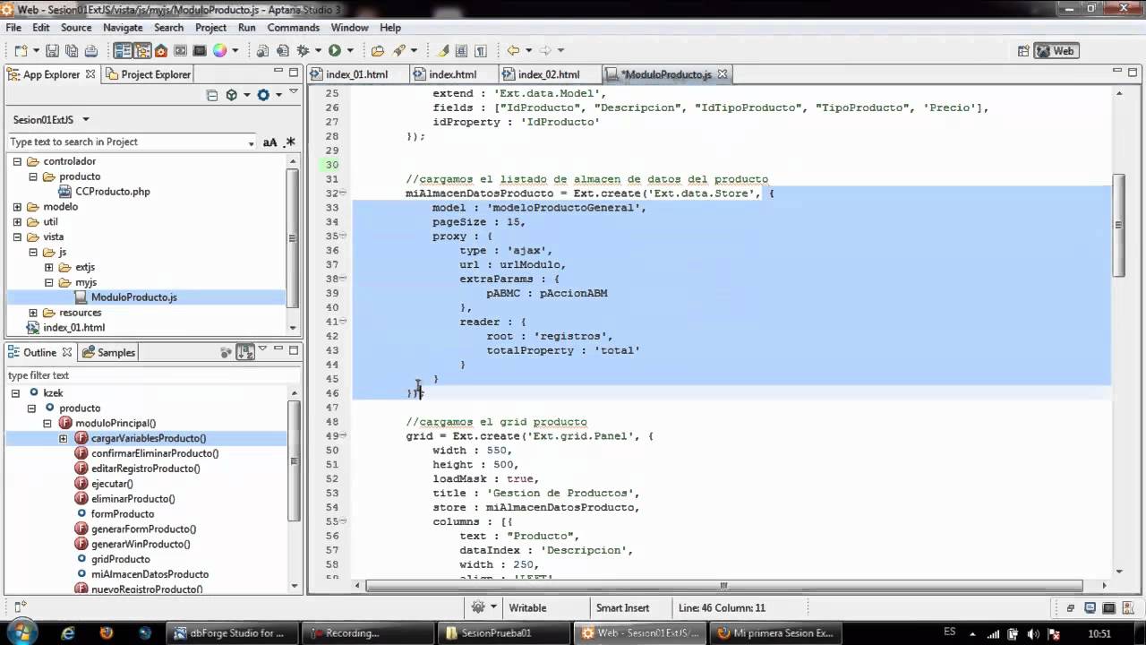Toggle alphabetical sort in Outline panel
The height and width of the screenshot is (645, 1146).
[245, 352]
